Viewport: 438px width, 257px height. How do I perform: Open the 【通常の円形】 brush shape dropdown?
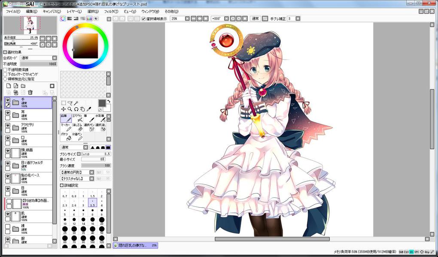point(77,172)
